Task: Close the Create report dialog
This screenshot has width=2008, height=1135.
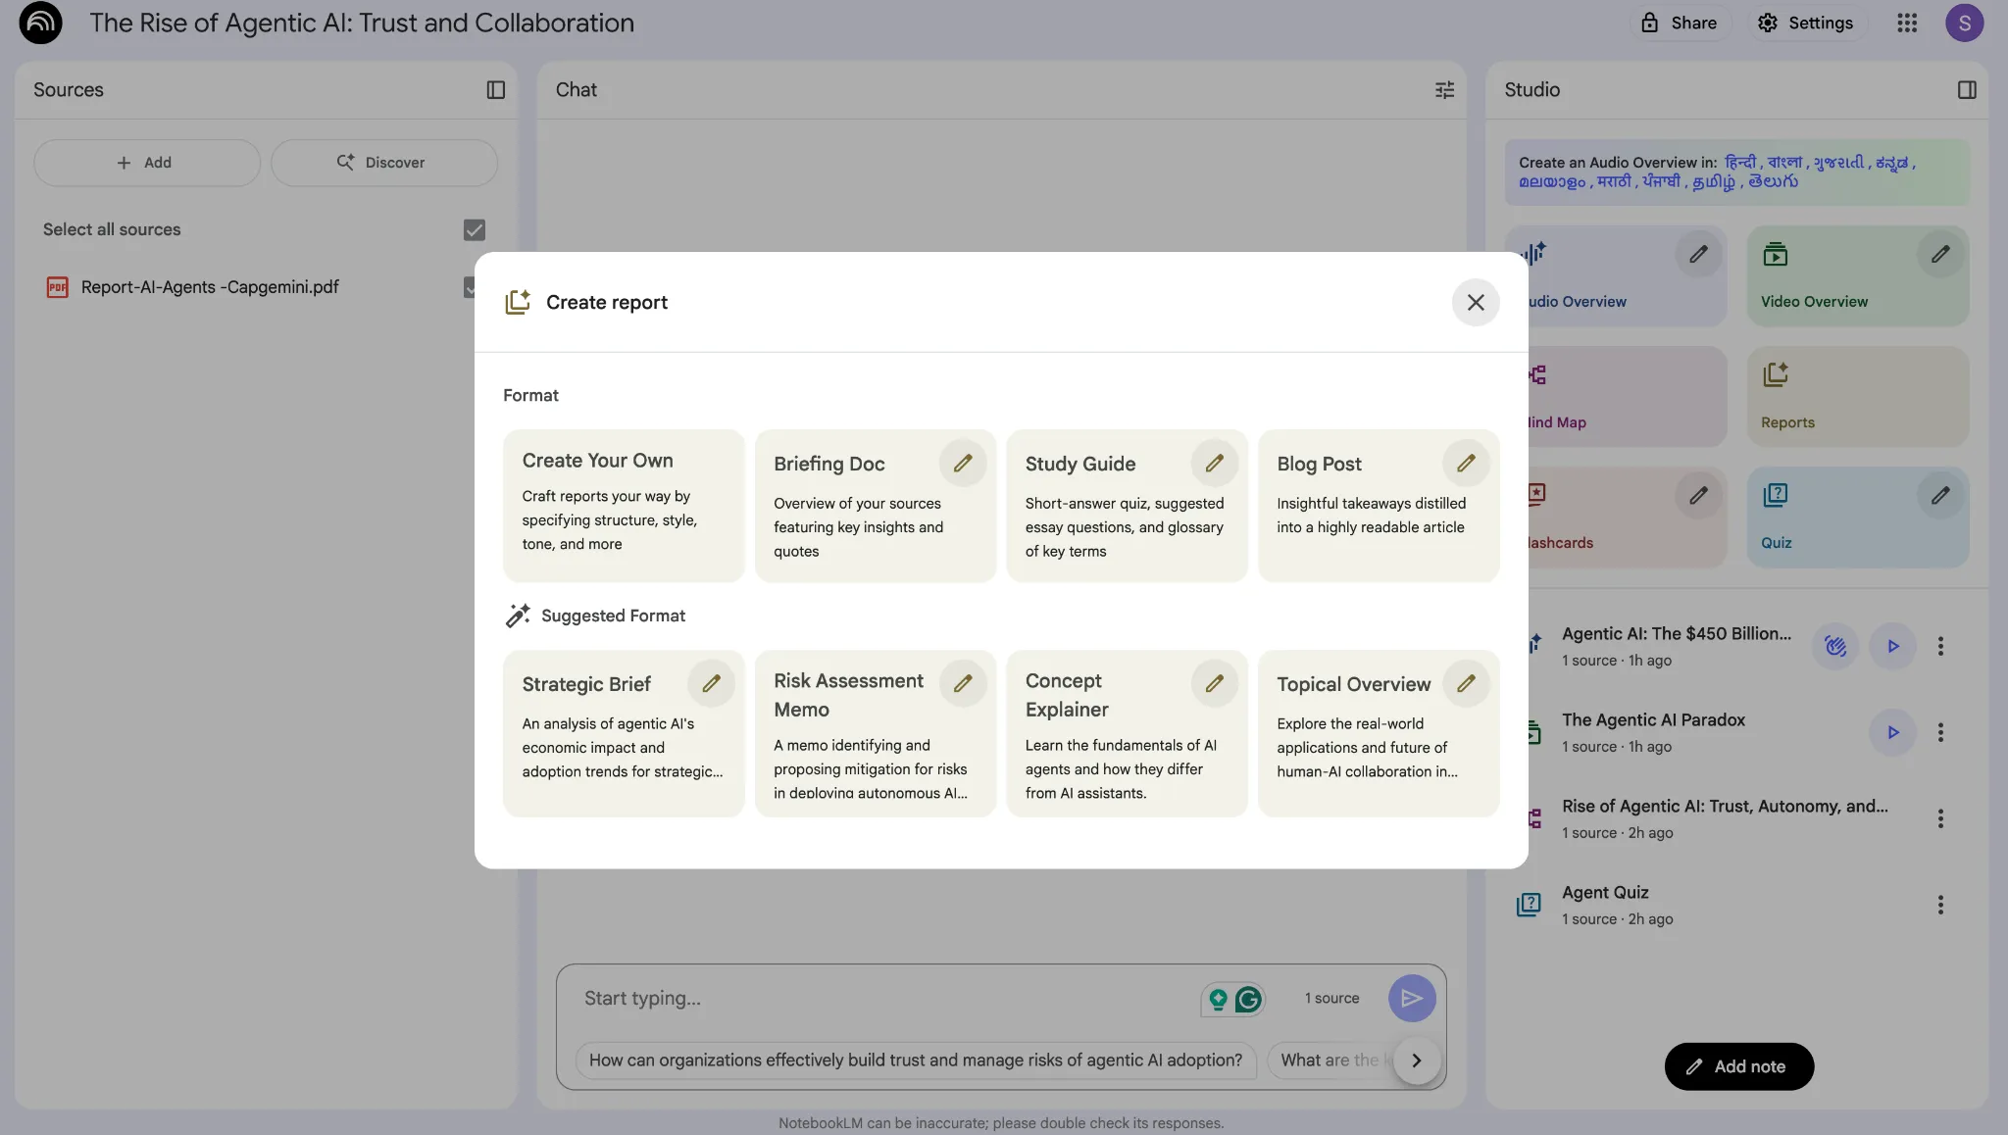Action: pos(1475,302)
